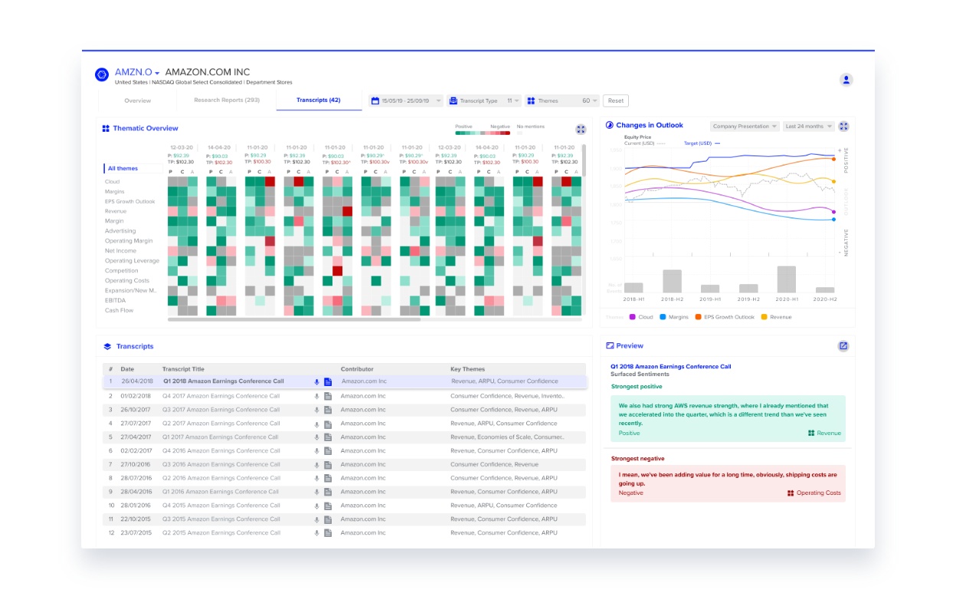Open document for Q1 2018 Amazon Earnings call
This screenshot has width=956, height=599.
327,381
